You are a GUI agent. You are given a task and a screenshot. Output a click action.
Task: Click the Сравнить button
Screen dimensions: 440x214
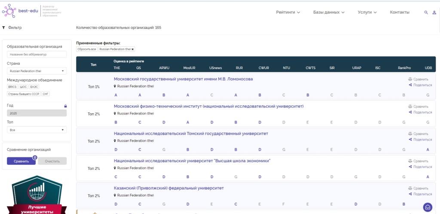(x=21, y=161)
